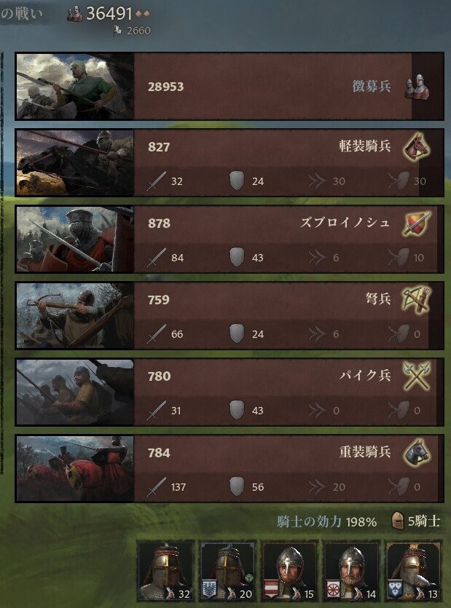Click the 弩兵 regiment row showing 759
Image resolution: width=451 pixels, height=608 pixels.
coord(230,315)
